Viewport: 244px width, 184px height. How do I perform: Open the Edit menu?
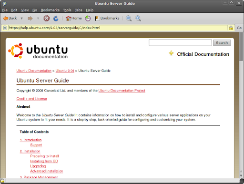coord(14,10)
